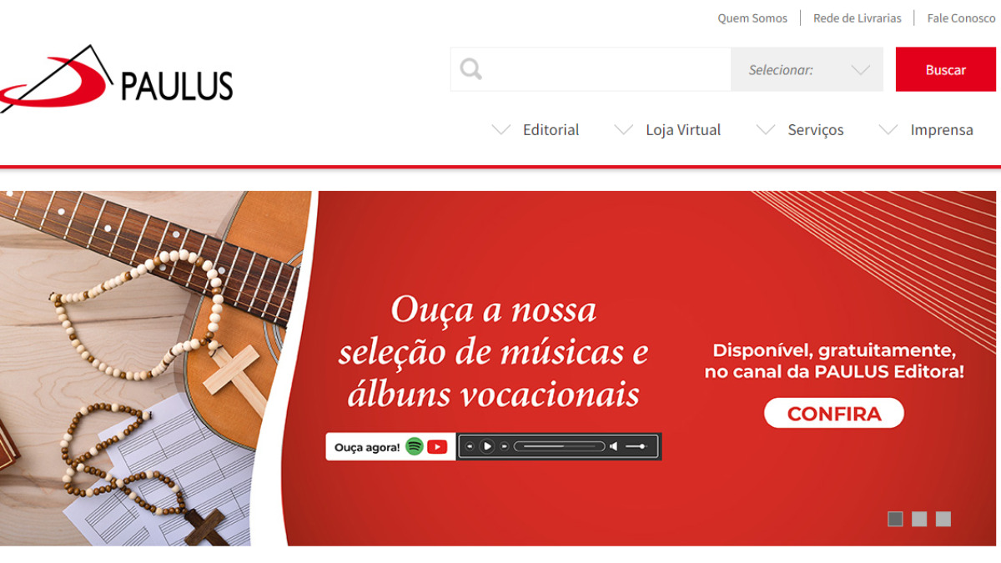Open the Quem Somos link
Viewport: 1001px width, 563px height.
pos(752,18)
